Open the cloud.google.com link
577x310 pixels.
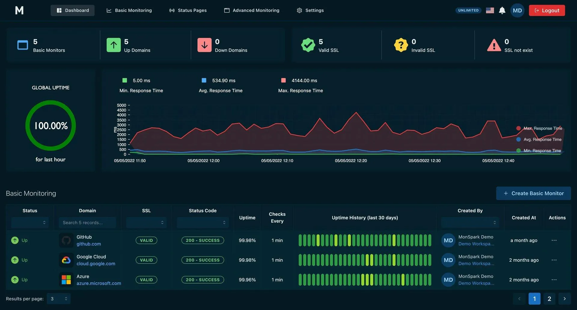96,264
